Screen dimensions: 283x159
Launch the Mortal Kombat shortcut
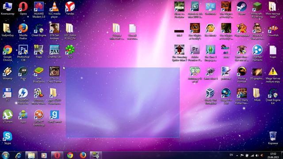click(x=242, y=75)
